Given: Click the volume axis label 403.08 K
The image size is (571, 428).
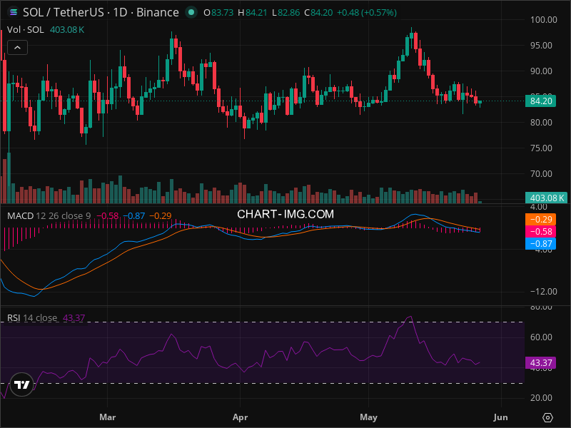Looking at the screenshot, I should [x=546, y=198].
